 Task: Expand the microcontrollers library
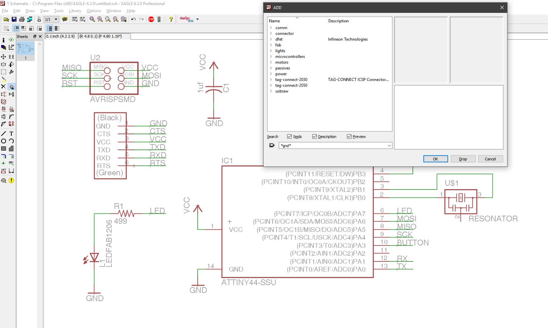(271, 56)
